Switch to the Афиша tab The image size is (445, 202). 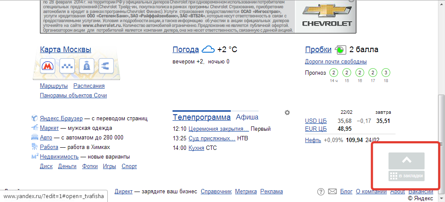pyautogui.click(x=247, y=117)
